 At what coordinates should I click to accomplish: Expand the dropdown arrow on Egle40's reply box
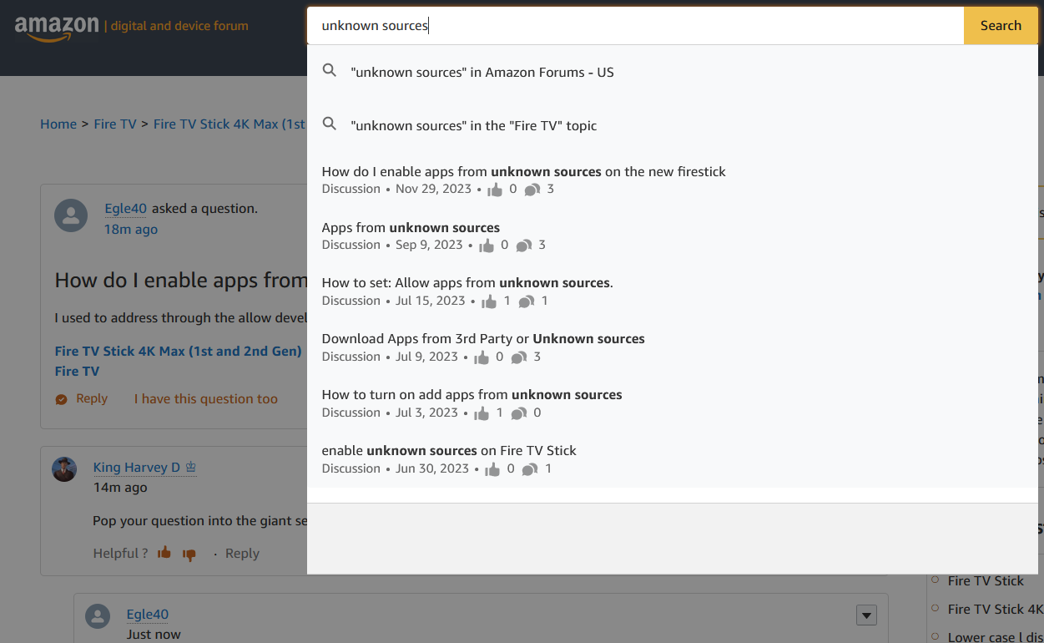pyautogui.click(x=866, y=615)
